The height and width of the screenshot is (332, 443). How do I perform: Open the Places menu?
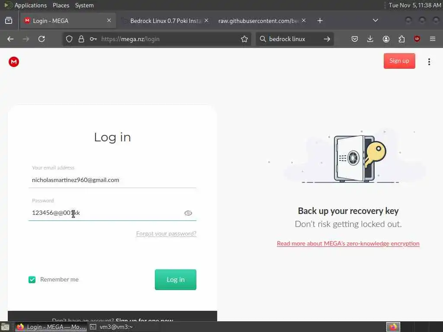click(x=61, y=5)
